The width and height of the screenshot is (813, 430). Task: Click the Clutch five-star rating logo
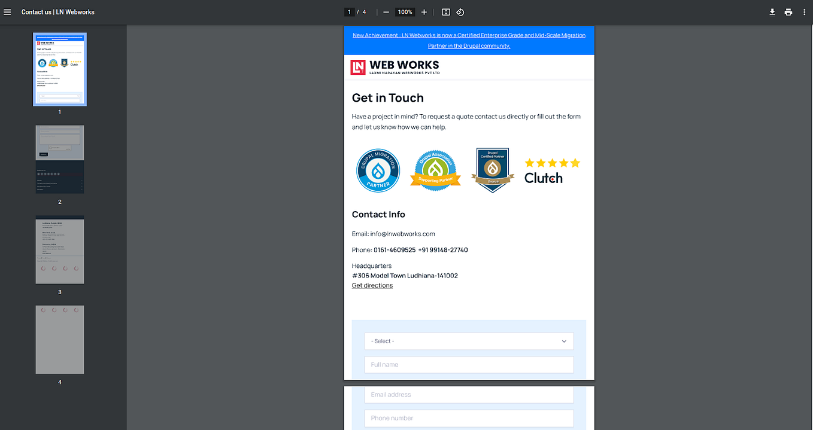[x=551, y=170]
